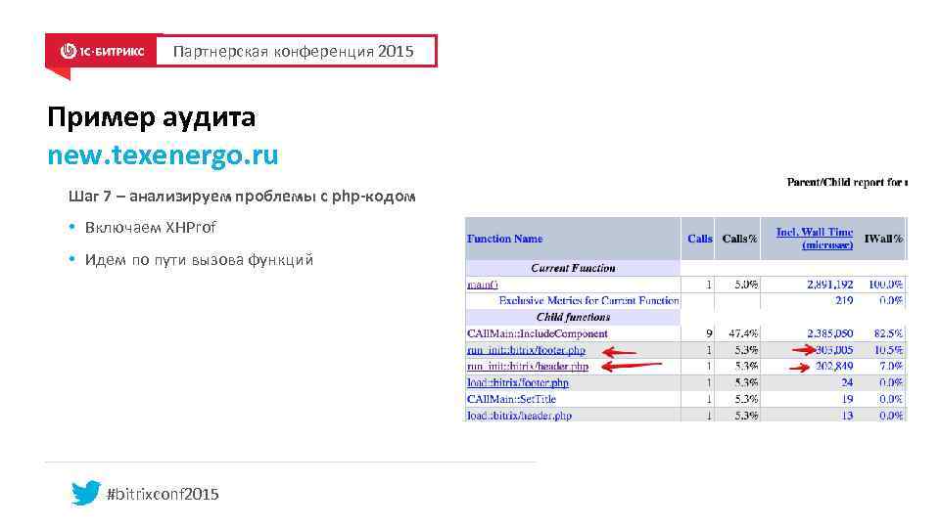Click the Child functions section header
The height and width of the screenshot is (528, 940).
pyautogui.click(x=573, y=317)
